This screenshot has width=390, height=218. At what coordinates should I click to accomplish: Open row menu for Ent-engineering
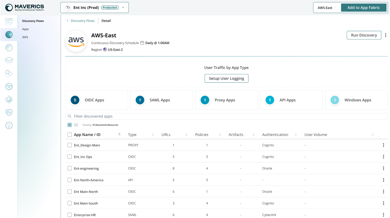tap(384, 168)
